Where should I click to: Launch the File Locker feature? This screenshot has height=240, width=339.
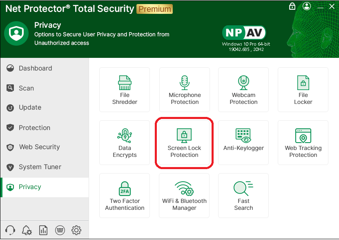tap(303, 90)
